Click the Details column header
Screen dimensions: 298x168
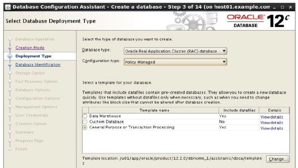point(275,111)
